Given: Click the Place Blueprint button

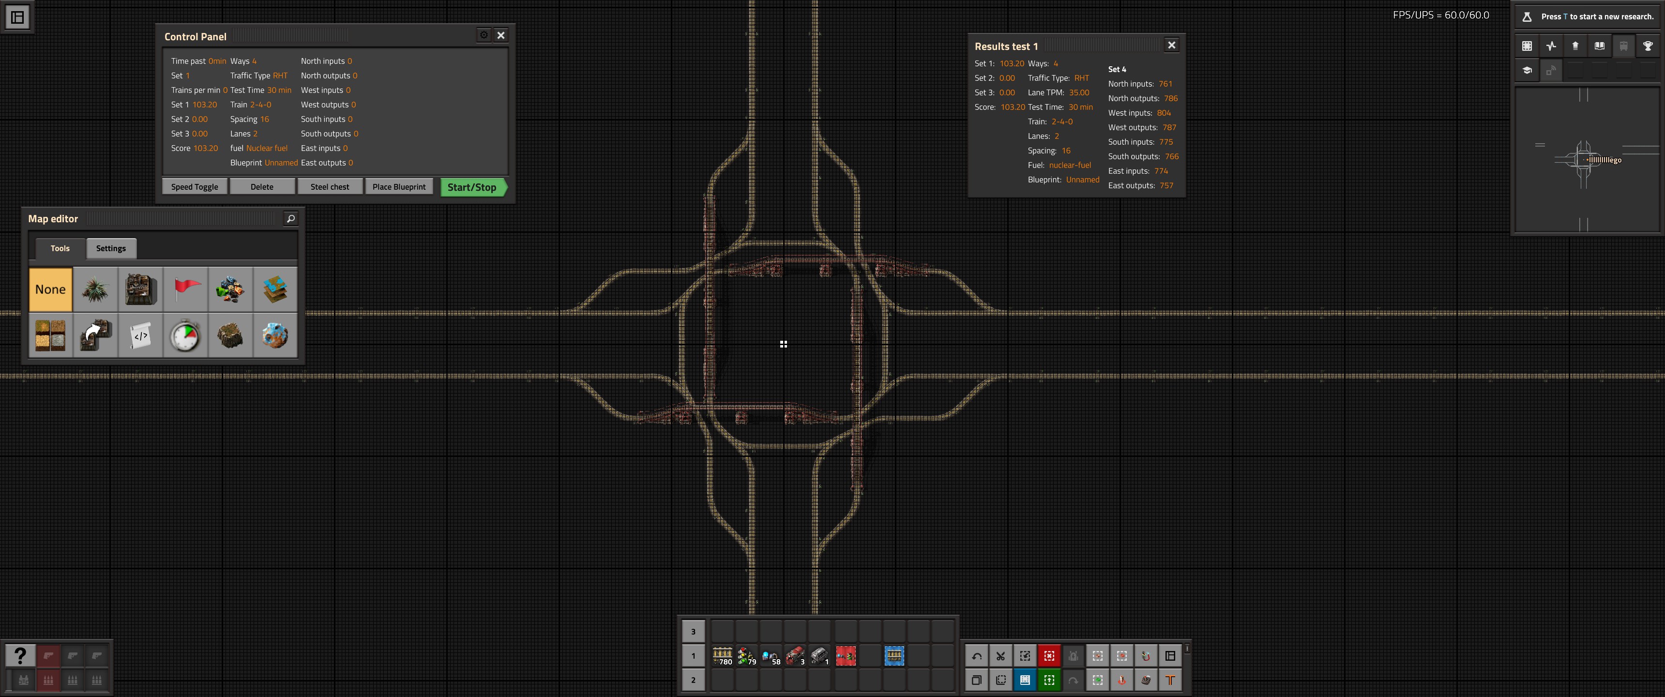Looking at the screenshot, I should coord(399,187).
